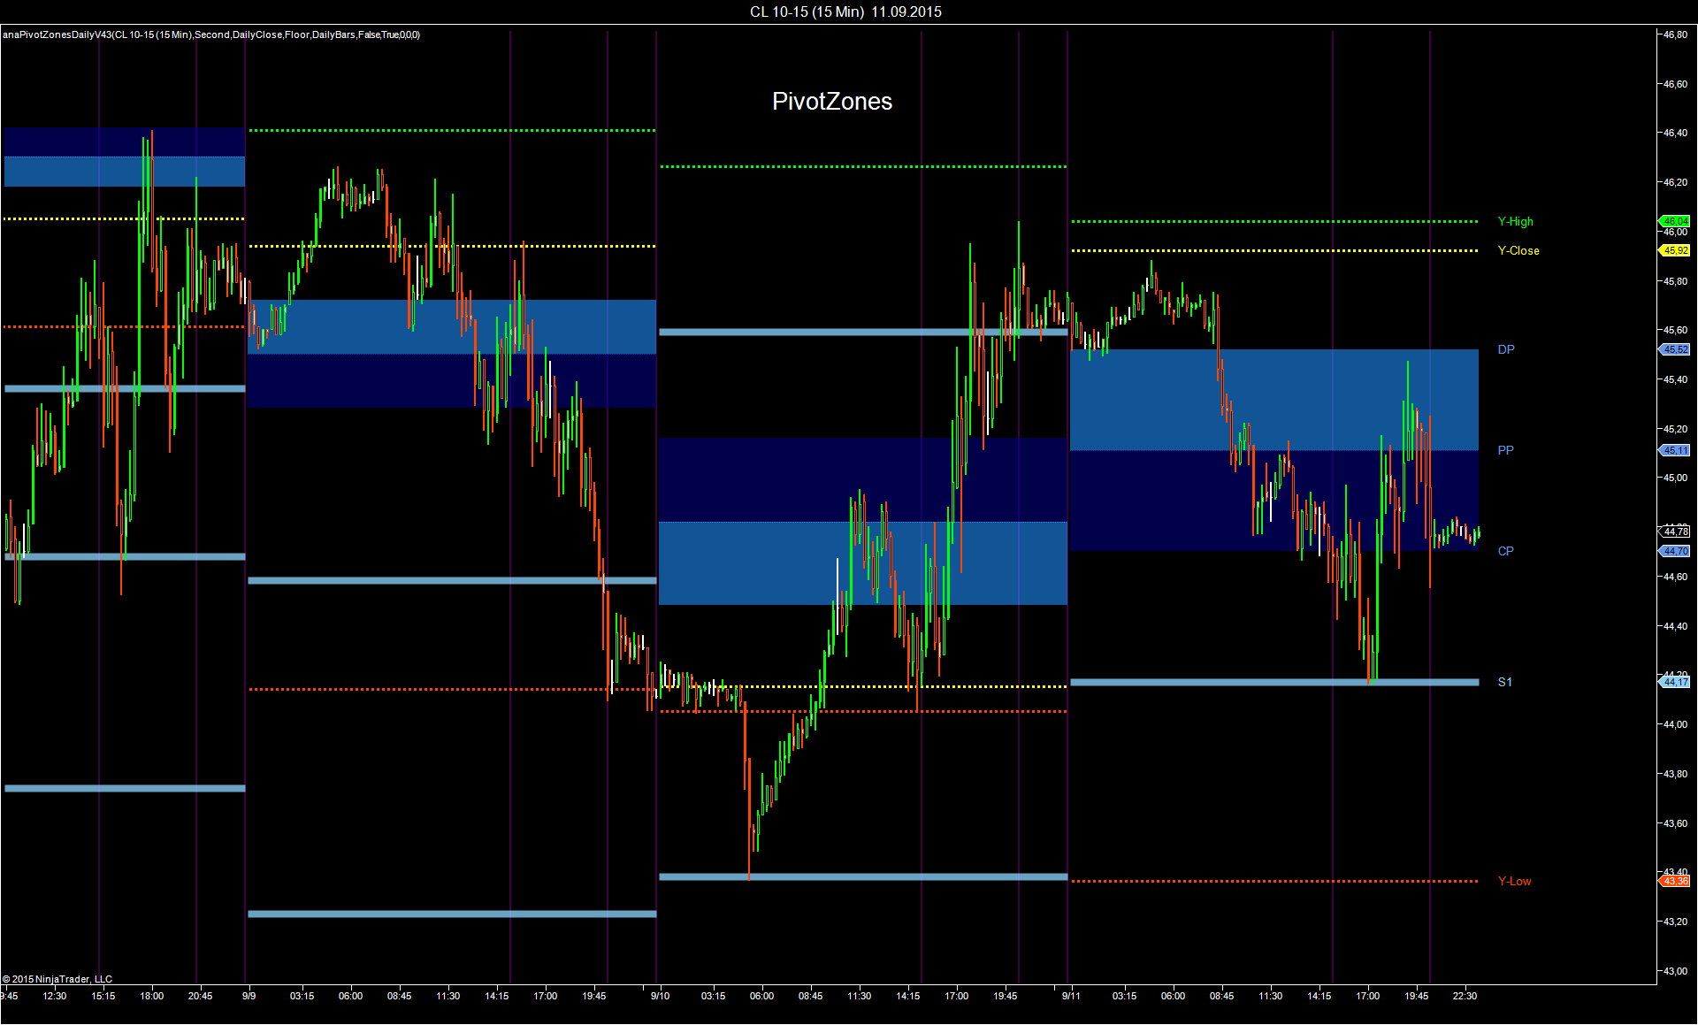1698x1025 pixels.
Task: Click the S1 support level label
Action: (x=1504, y=683)
